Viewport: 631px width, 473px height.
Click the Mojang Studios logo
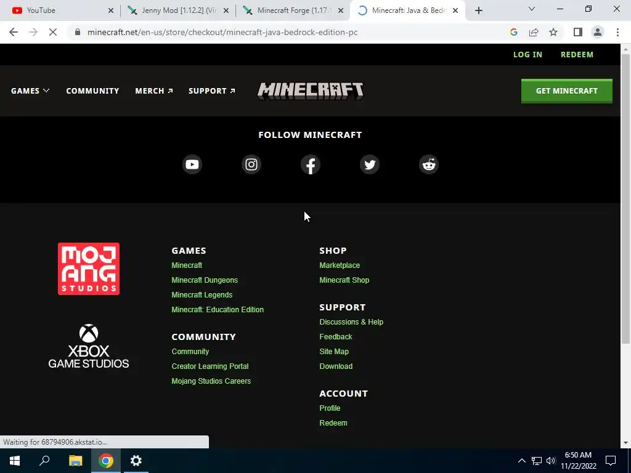coord(89,269)
